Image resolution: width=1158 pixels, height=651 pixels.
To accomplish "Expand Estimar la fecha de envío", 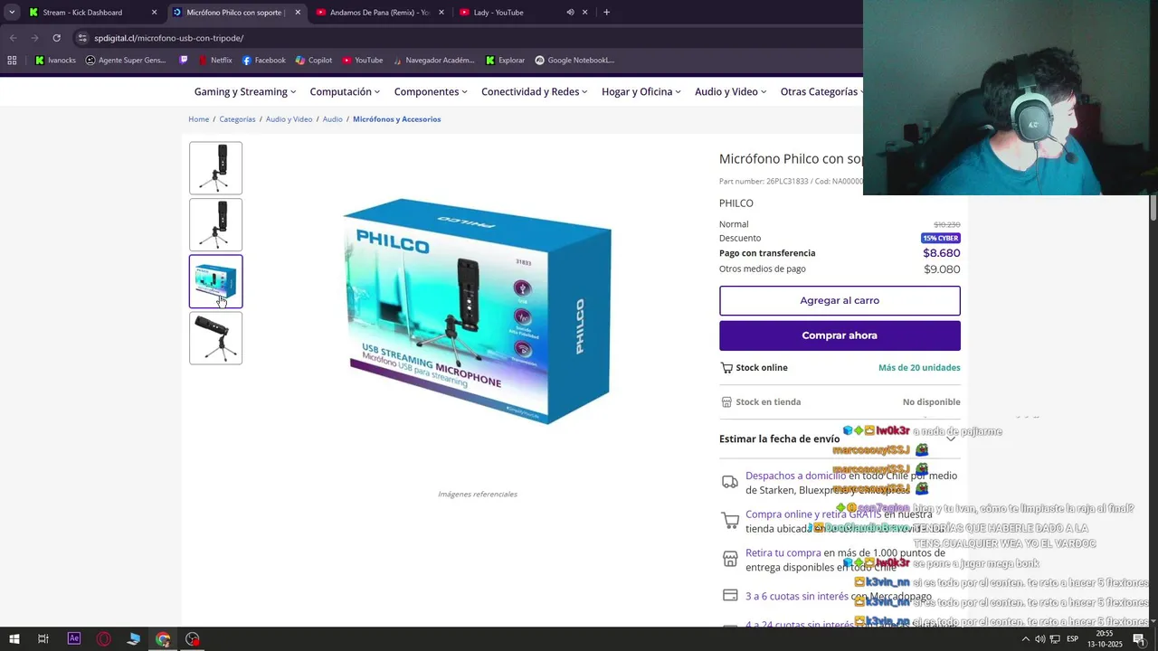I will (x=839, y=439).
